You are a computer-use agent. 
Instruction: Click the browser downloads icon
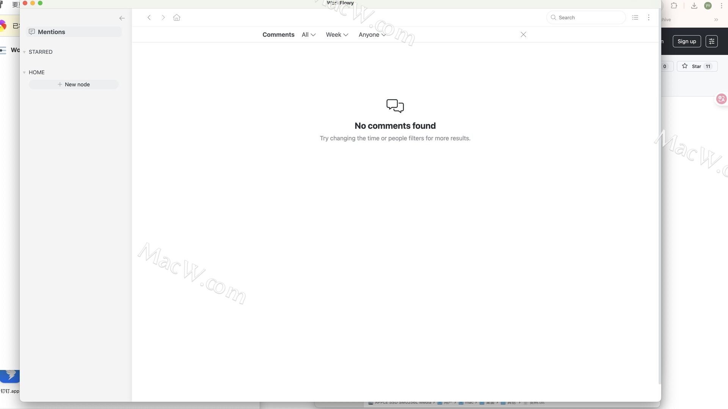coord(694,6)
